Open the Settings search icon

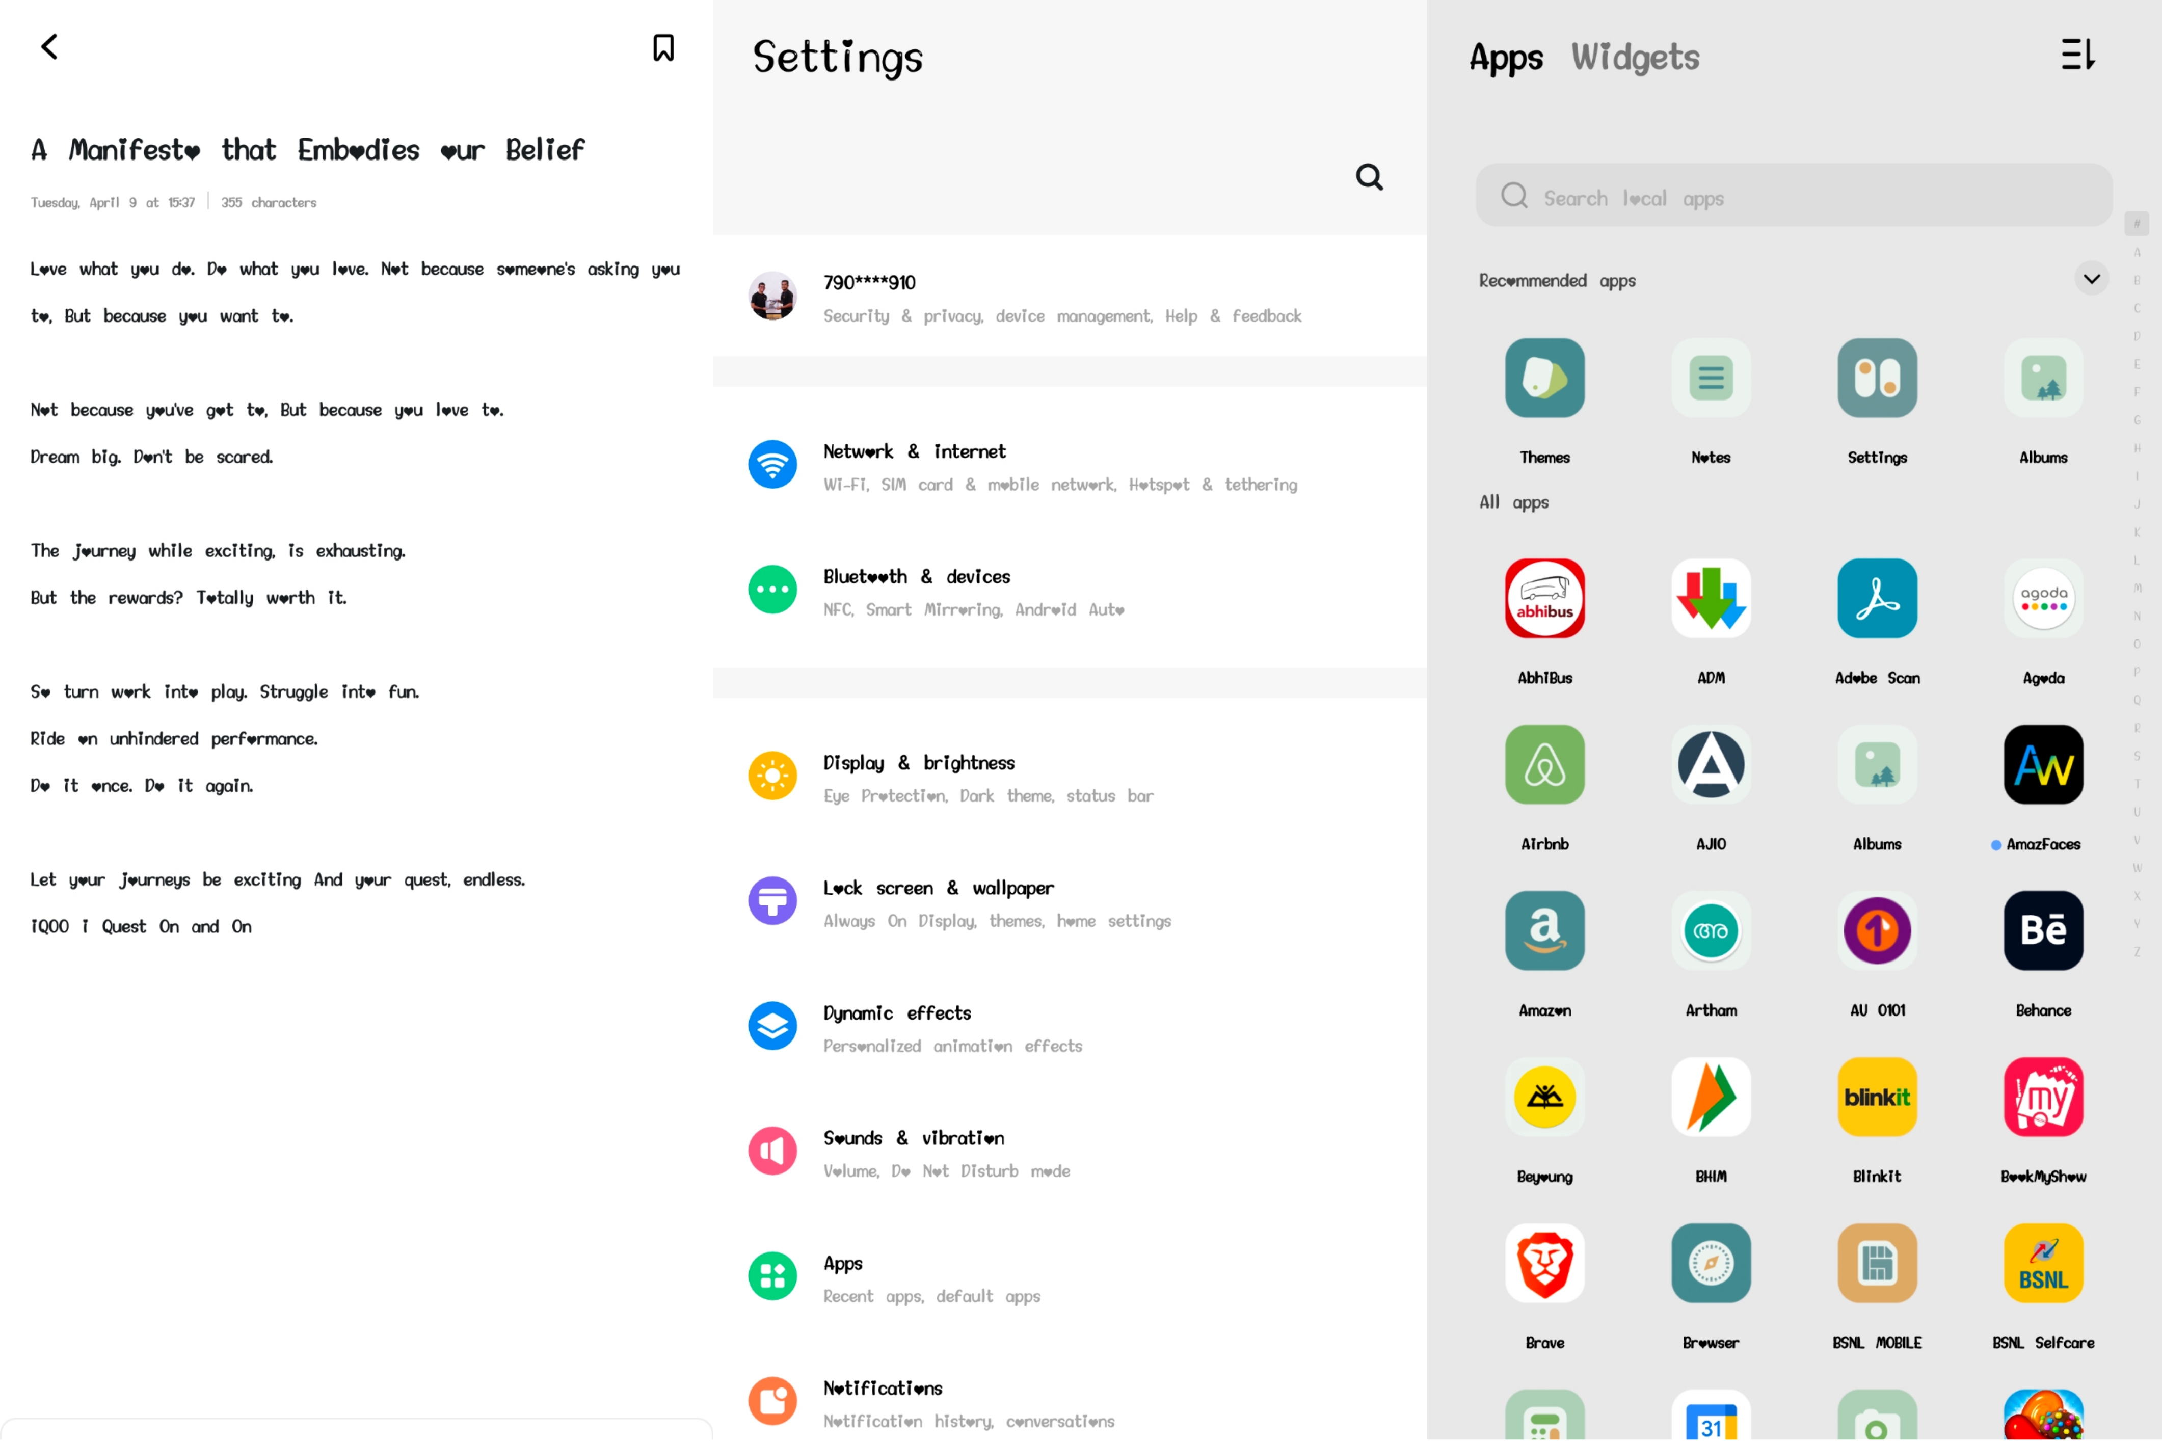tap(1368, 176)
